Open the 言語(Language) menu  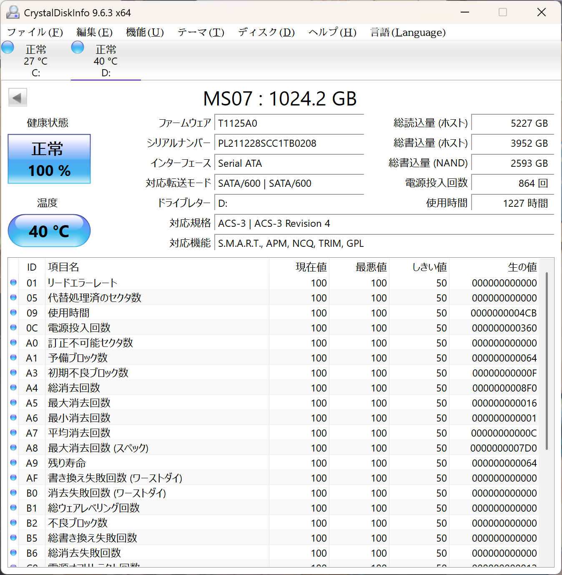click(x=408, y=32)
